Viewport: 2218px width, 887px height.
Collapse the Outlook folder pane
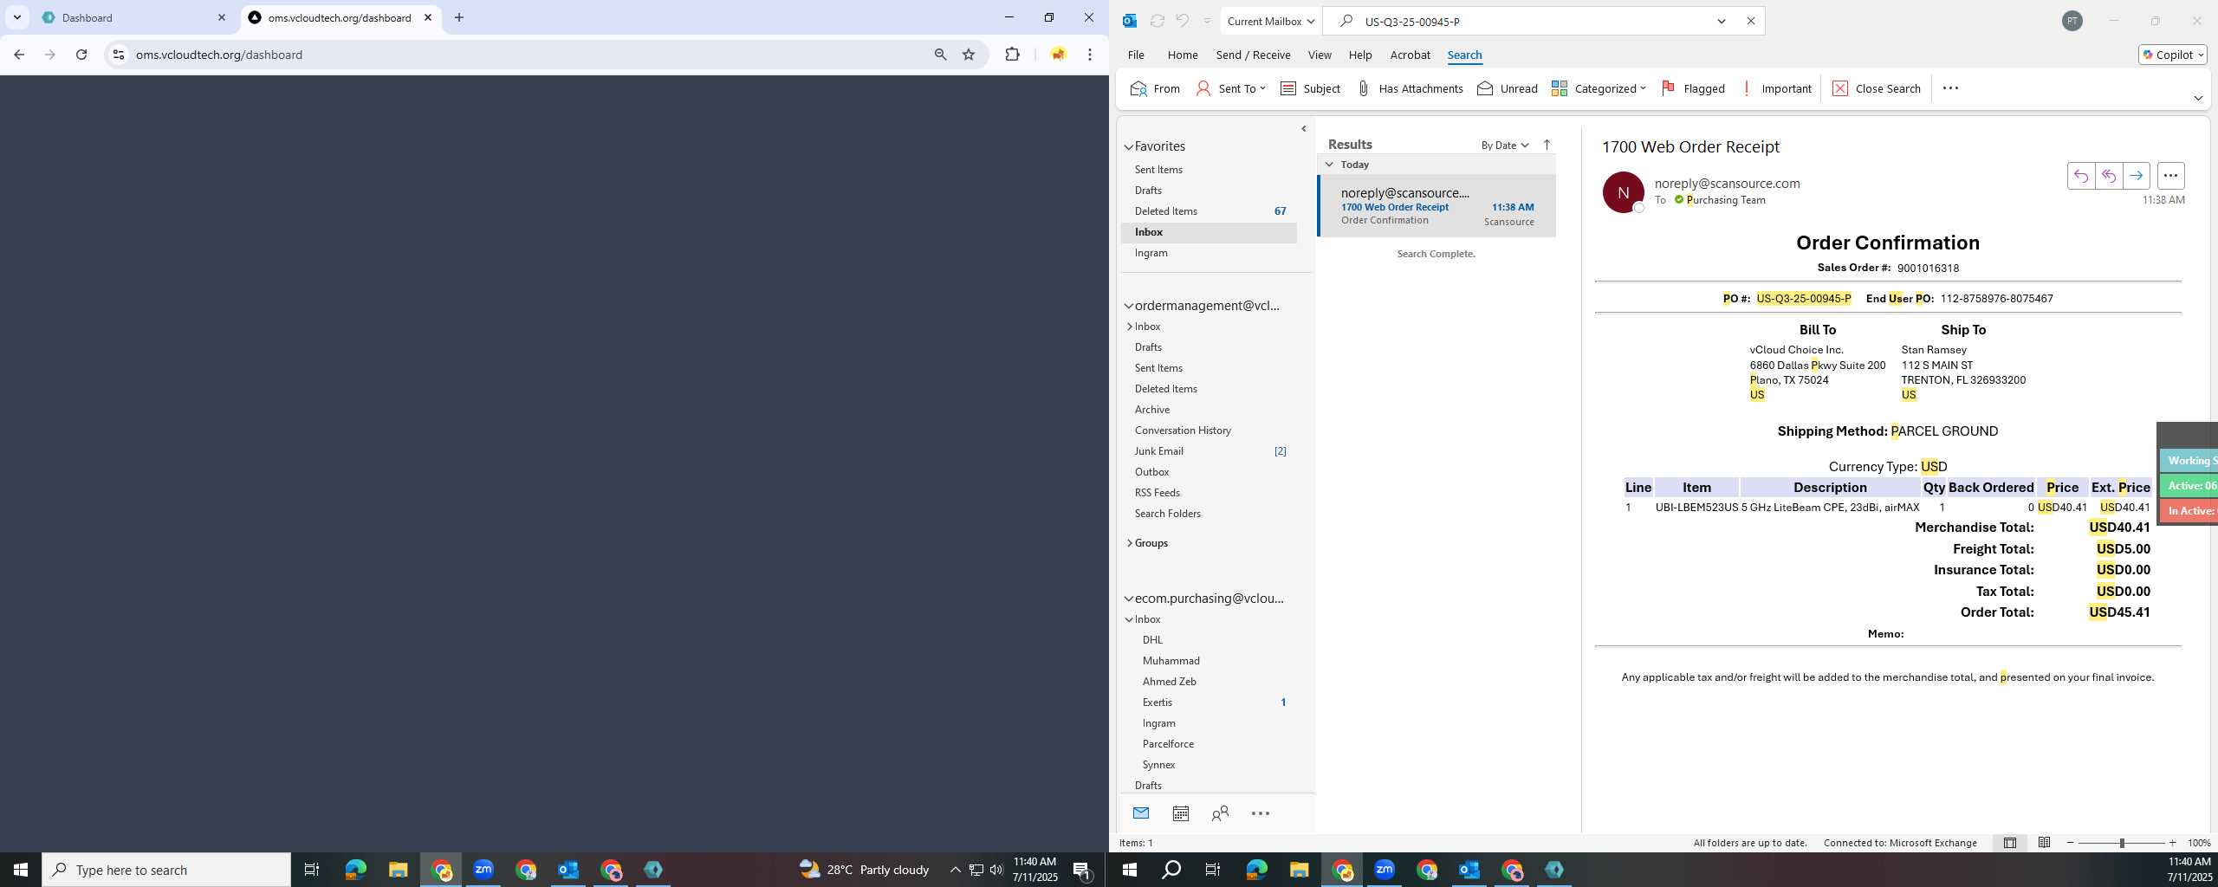click(x=1304, y=129)
